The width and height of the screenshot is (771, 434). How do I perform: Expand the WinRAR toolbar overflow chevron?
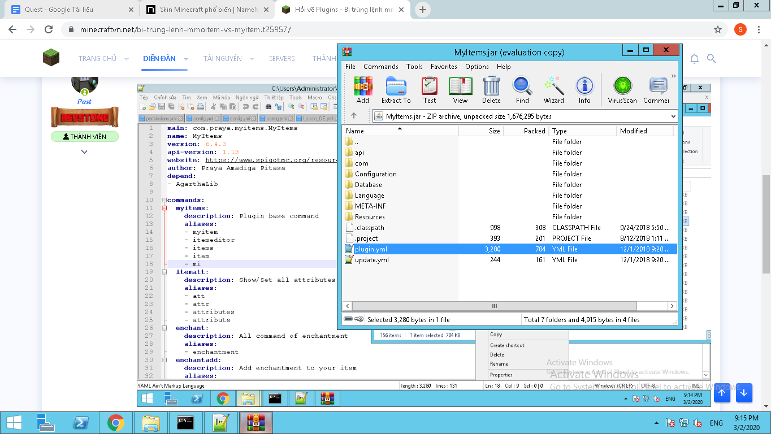click(x=673, y=76)
